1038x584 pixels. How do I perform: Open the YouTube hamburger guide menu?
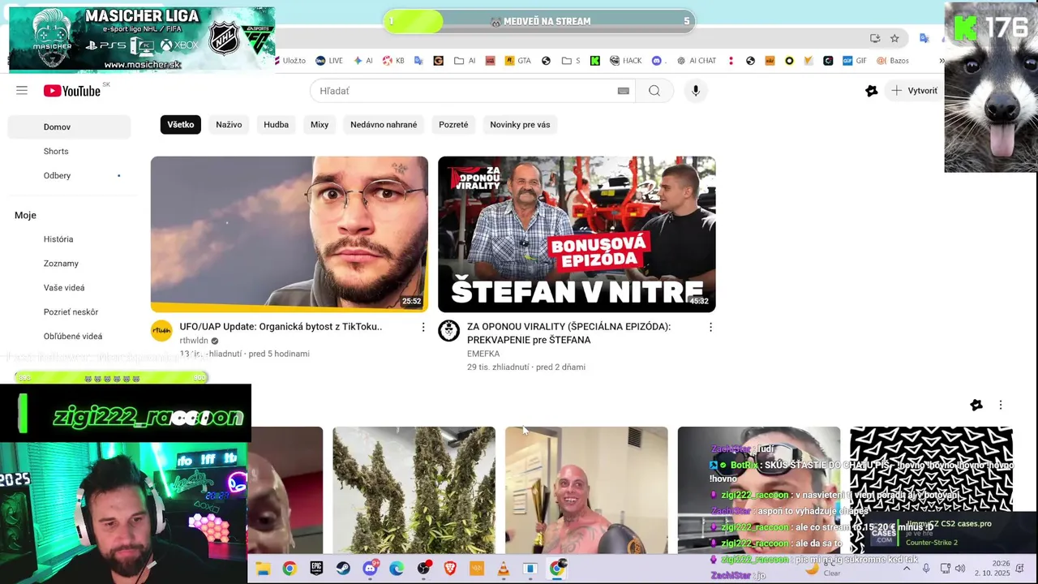tap(22, 91)
